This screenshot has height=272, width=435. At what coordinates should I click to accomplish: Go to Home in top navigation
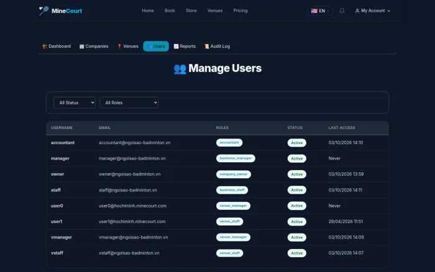(148, 11)
